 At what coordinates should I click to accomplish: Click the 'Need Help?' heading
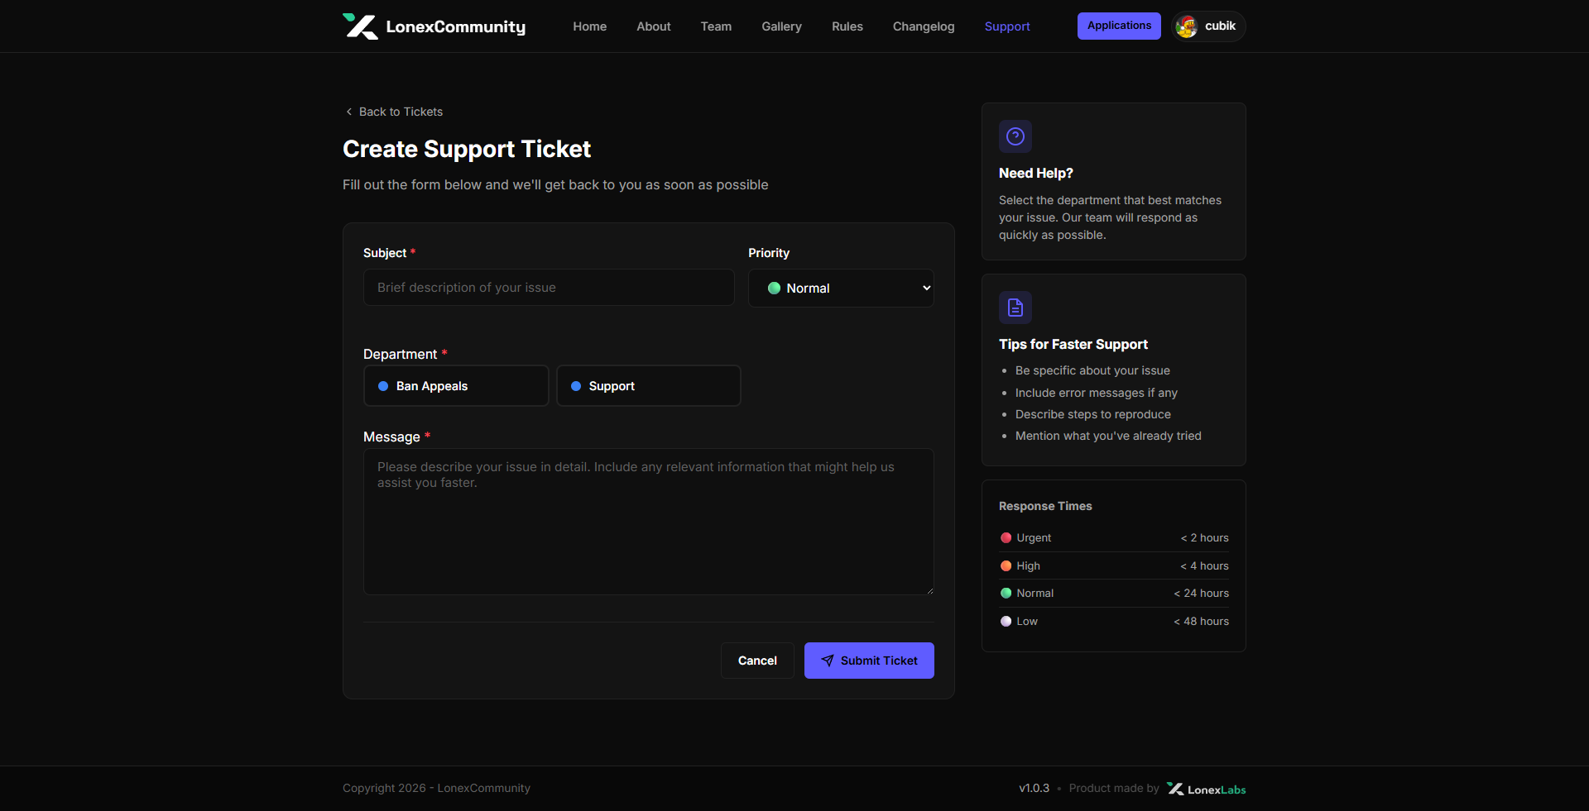click(x=1036, y=174)
